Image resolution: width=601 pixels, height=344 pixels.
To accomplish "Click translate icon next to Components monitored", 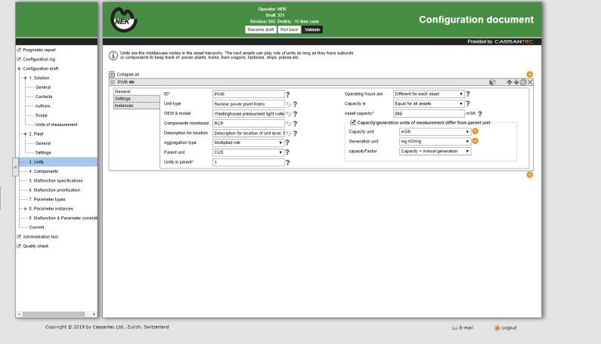I will coord(289,124).
